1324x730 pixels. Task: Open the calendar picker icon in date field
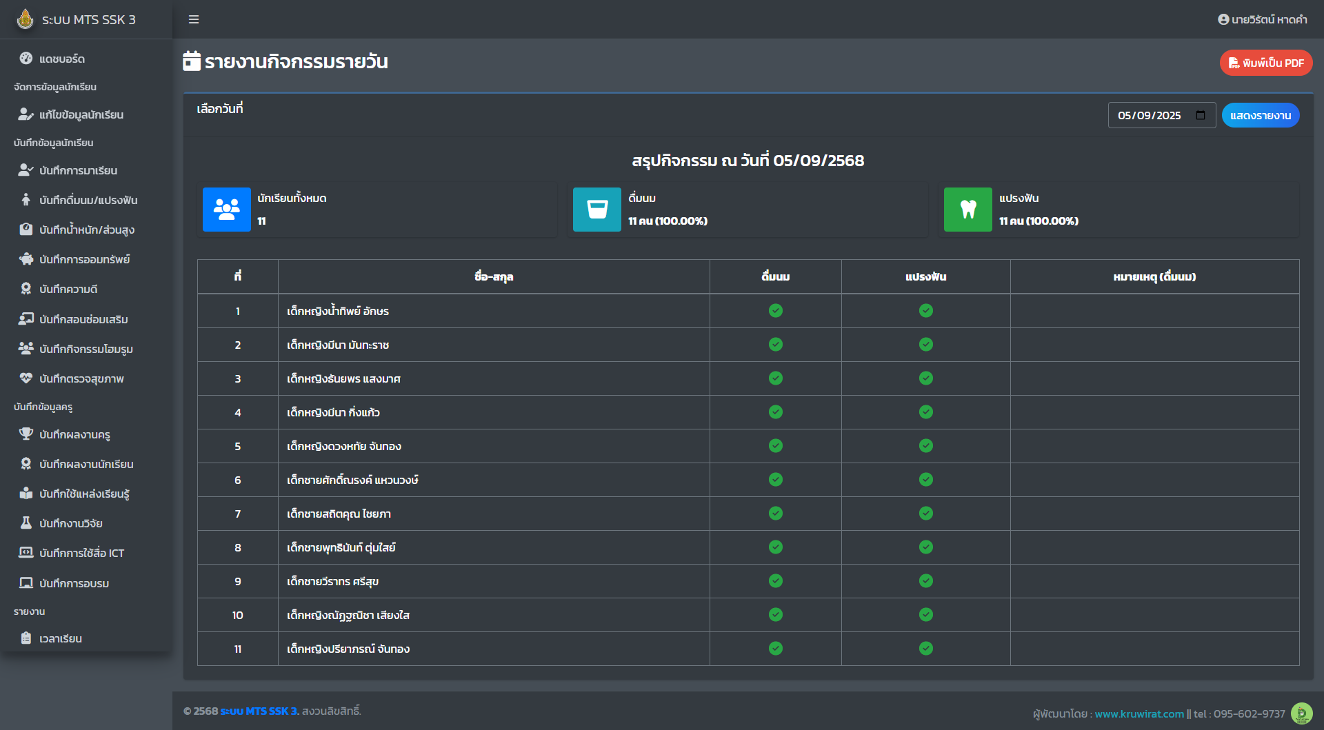[x=1201, y=115]
